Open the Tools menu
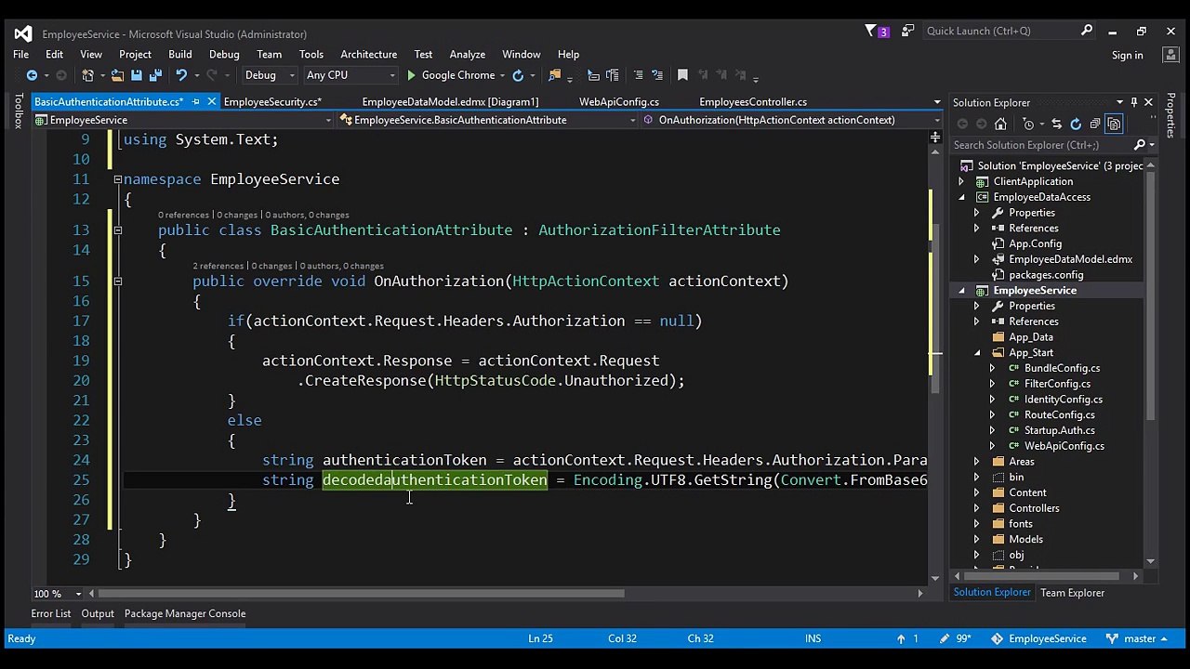The height and width of the screenshot is (669, 1190). (311, 55)
